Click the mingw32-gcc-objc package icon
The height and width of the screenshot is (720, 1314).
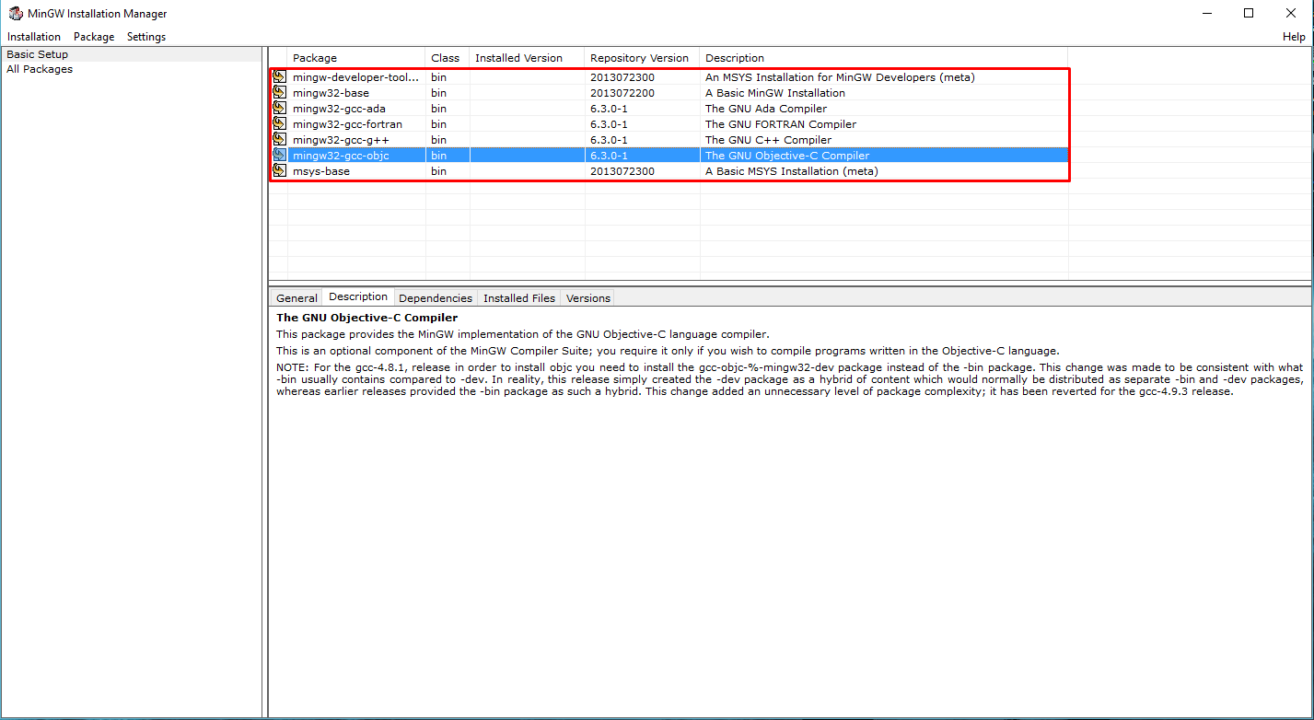click(x=279, y=155)
